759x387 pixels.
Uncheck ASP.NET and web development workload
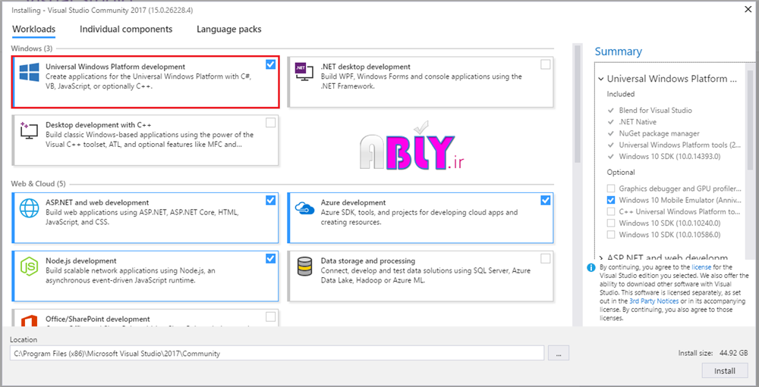click(x=271, y=200)
